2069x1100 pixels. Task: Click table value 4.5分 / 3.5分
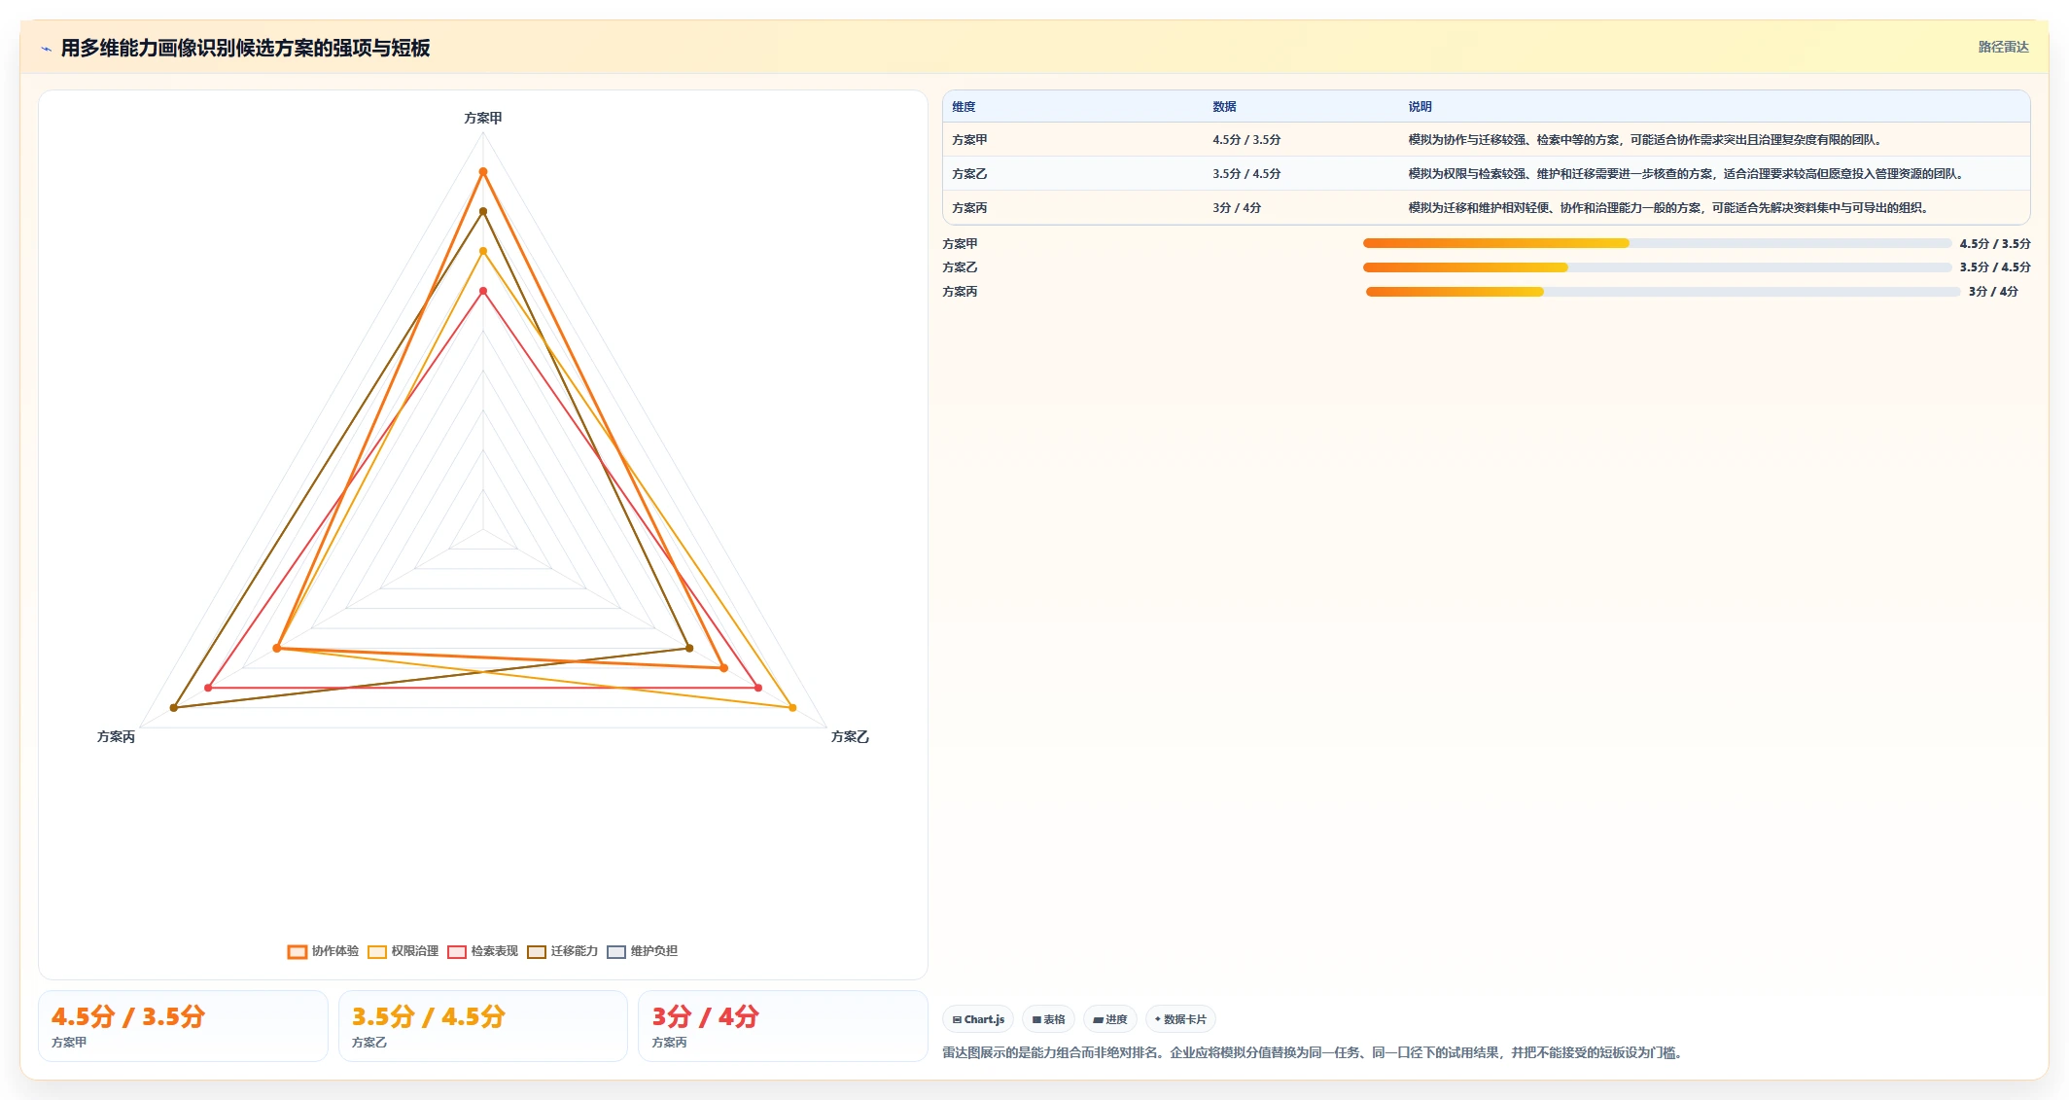[x=1246, y=140]
